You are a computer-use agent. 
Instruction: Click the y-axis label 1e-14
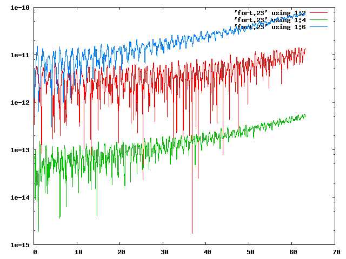[20, 197]
